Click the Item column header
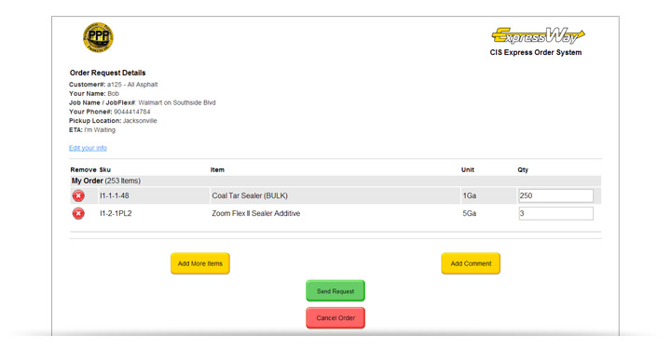 [x=217, y=169]
